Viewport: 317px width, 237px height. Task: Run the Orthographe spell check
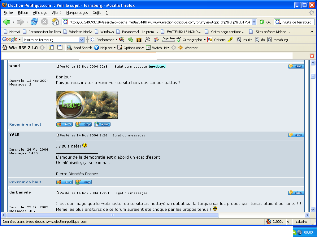[x=189, y=40]
